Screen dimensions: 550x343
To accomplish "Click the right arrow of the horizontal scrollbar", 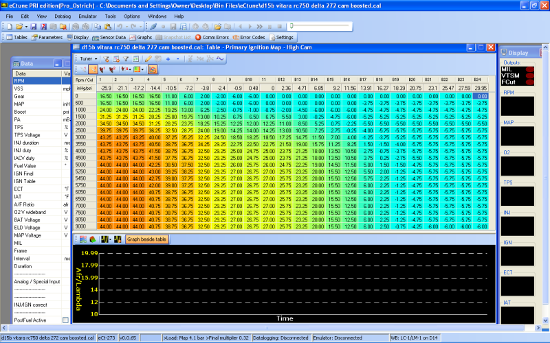I will (538, 328).
